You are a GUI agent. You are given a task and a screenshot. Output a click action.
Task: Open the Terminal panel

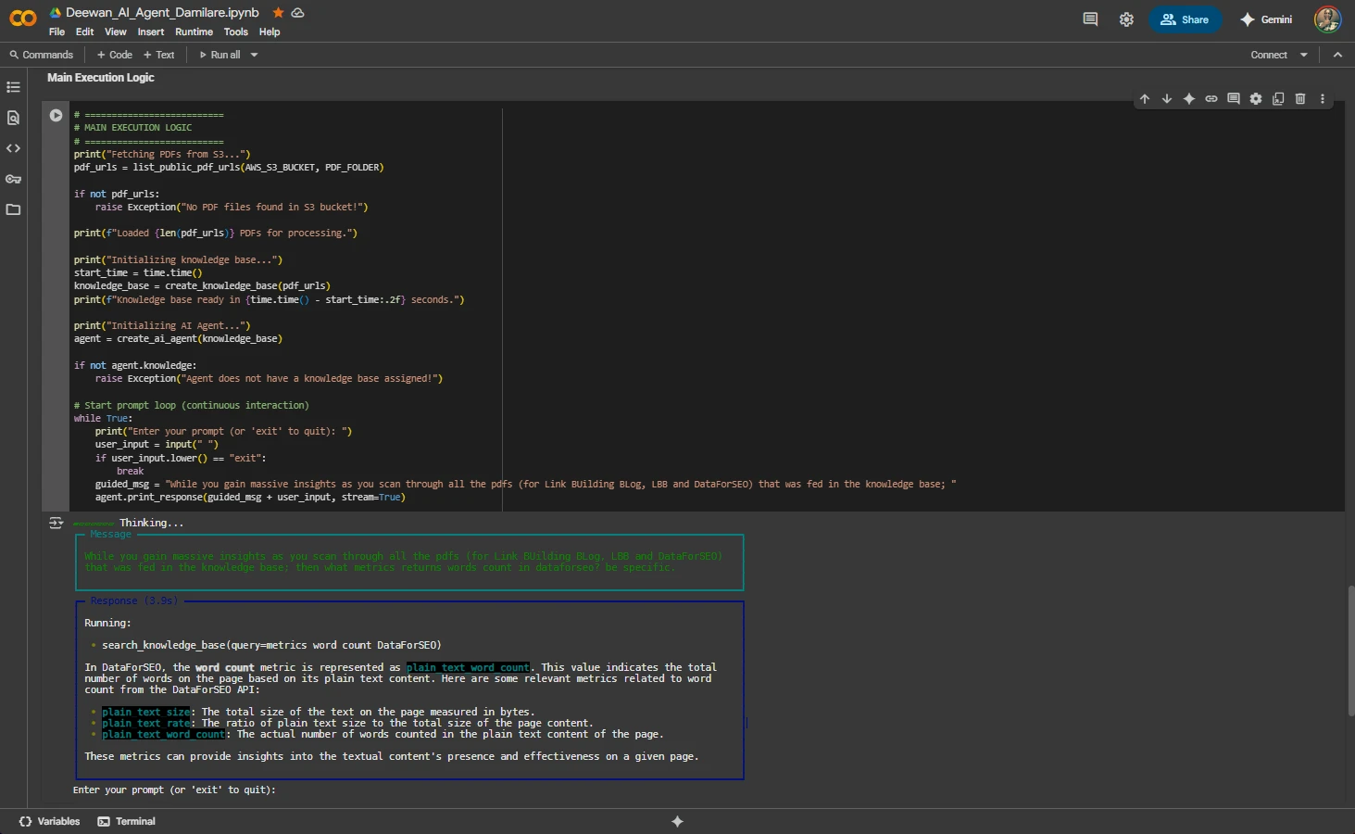coord(127,821)
